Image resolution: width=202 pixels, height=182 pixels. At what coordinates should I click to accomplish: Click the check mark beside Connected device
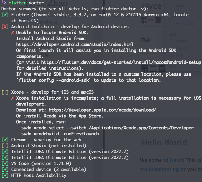(5, 169)
